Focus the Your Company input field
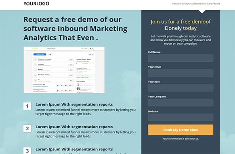235x154 pixels. pos(180,102)
